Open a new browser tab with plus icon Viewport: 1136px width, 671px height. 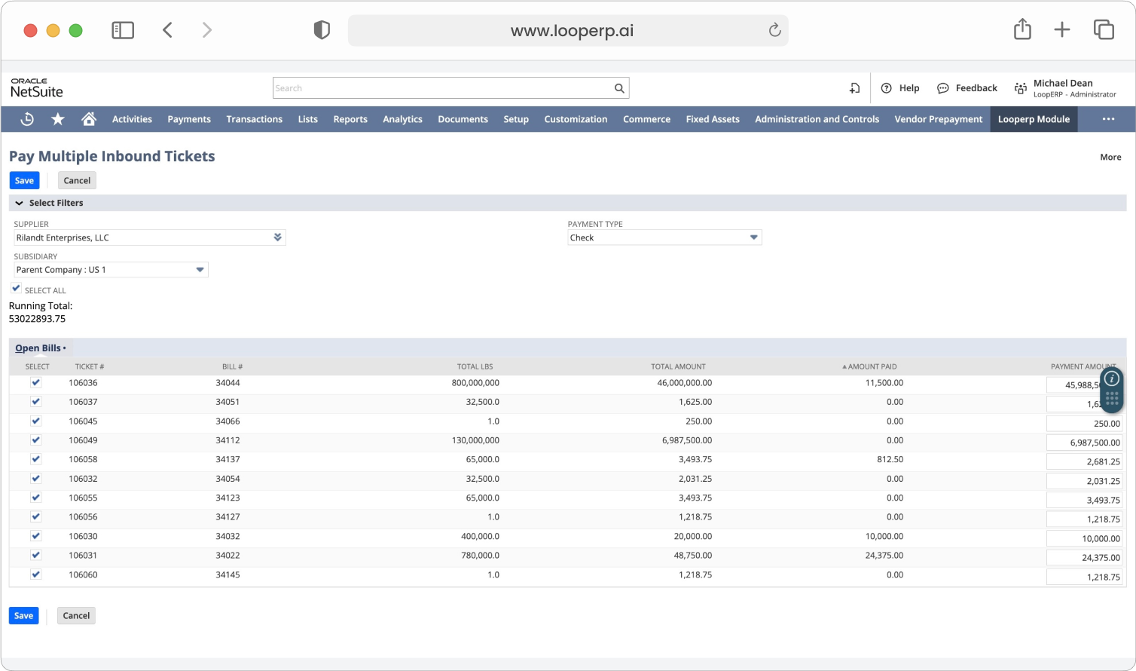coord(1062,30)
